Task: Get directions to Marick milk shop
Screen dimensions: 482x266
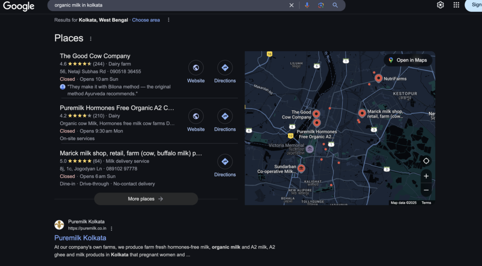Action: click(x=225, y=162)
